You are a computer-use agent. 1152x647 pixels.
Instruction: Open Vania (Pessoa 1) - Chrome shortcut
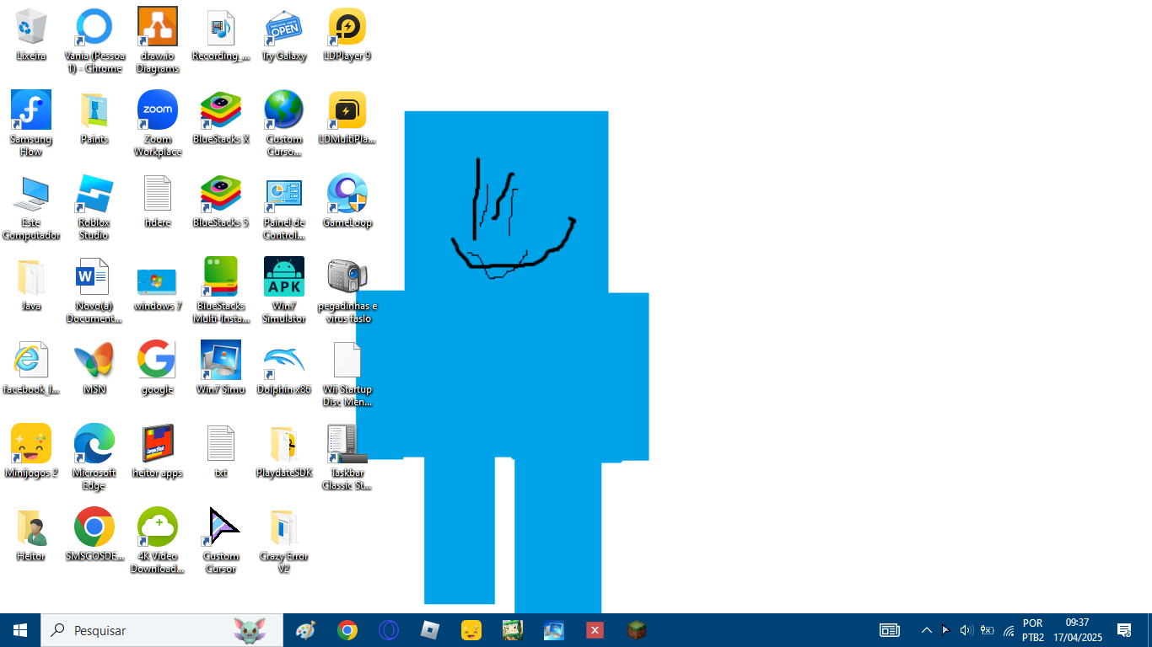(94, 40)
